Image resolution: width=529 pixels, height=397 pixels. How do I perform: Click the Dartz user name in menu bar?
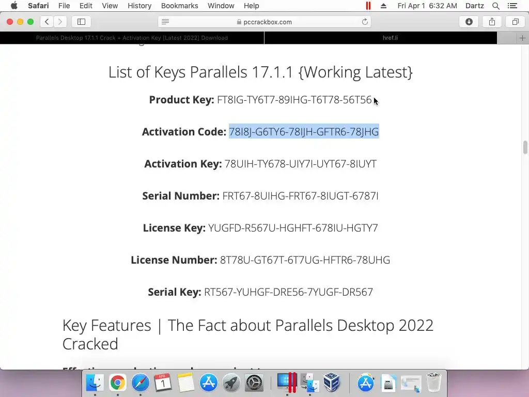click(474, 6)
